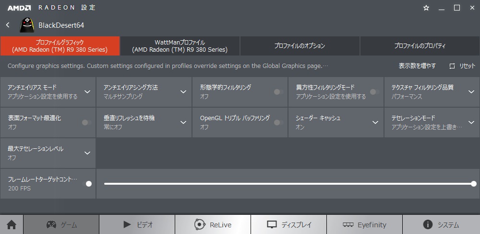Open the ゲーム section
The width and height of the screenshot is (480, 234).
tap(61, 225)
